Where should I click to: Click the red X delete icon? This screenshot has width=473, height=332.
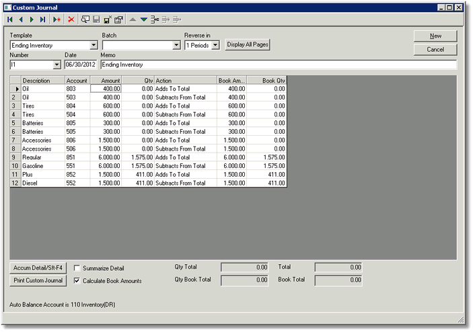[71, 19]
